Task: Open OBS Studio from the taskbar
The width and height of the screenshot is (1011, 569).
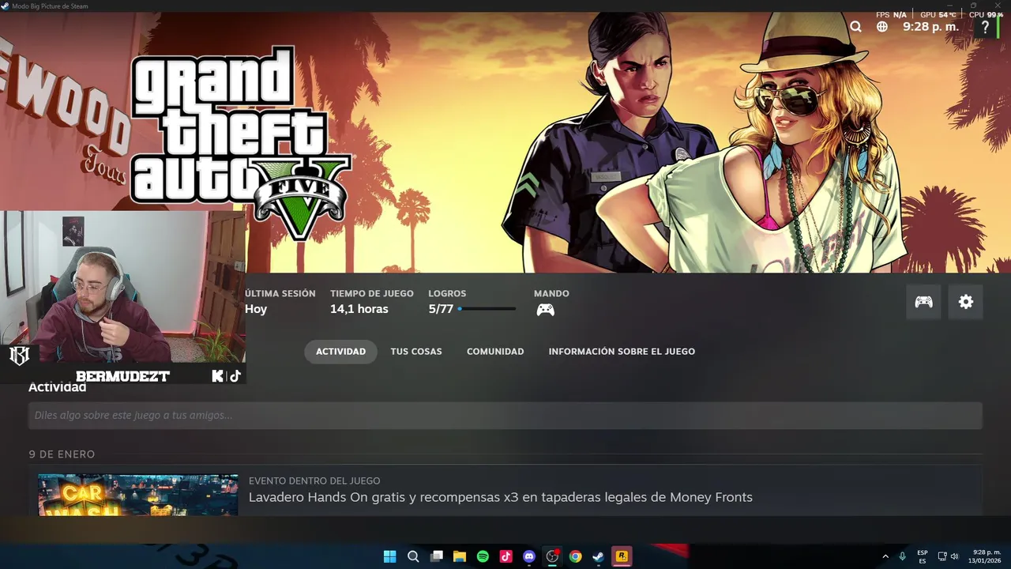Action: [552, 556]
